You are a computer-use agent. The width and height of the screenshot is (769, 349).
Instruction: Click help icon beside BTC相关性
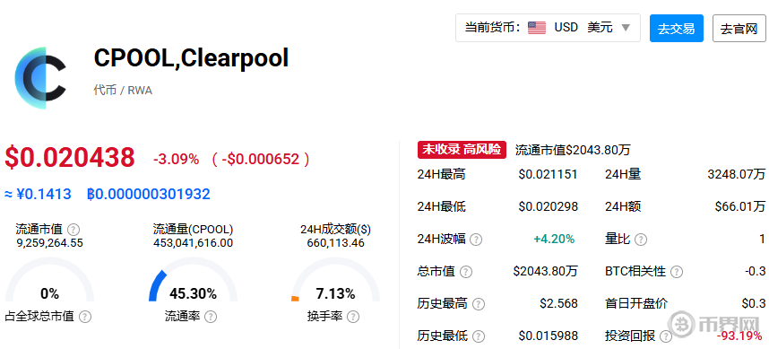click(677, 272)
